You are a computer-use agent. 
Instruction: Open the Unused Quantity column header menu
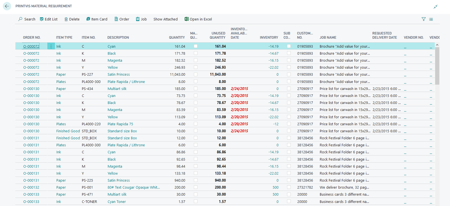point(218,35)
